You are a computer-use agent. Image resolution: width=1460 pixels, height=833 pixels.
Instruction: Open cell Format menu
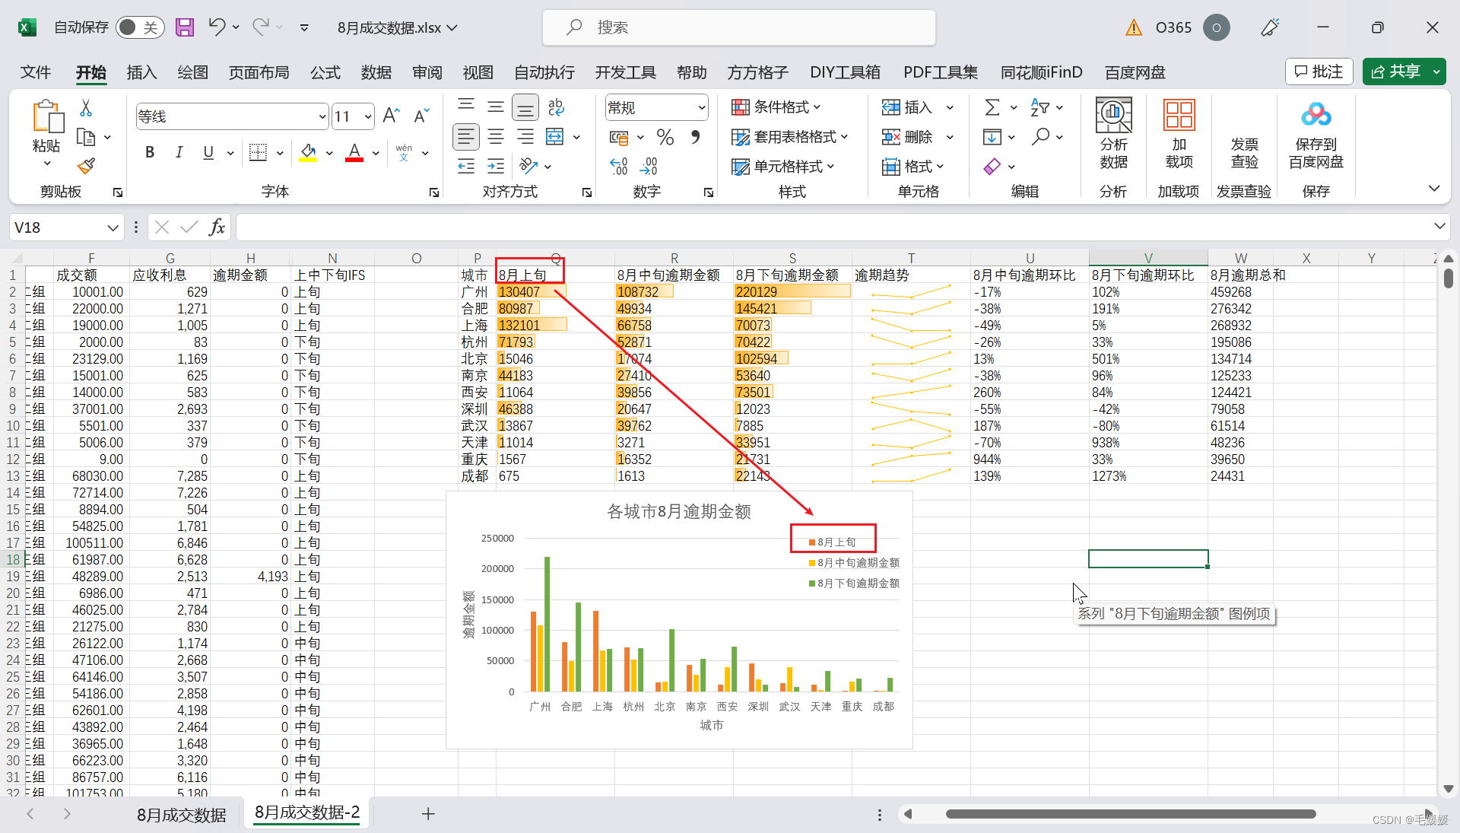pos(912,167)
